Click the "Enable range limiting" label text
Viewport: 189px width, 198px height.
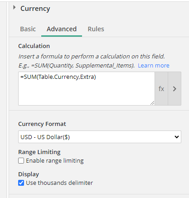click(x=55, y=161)
